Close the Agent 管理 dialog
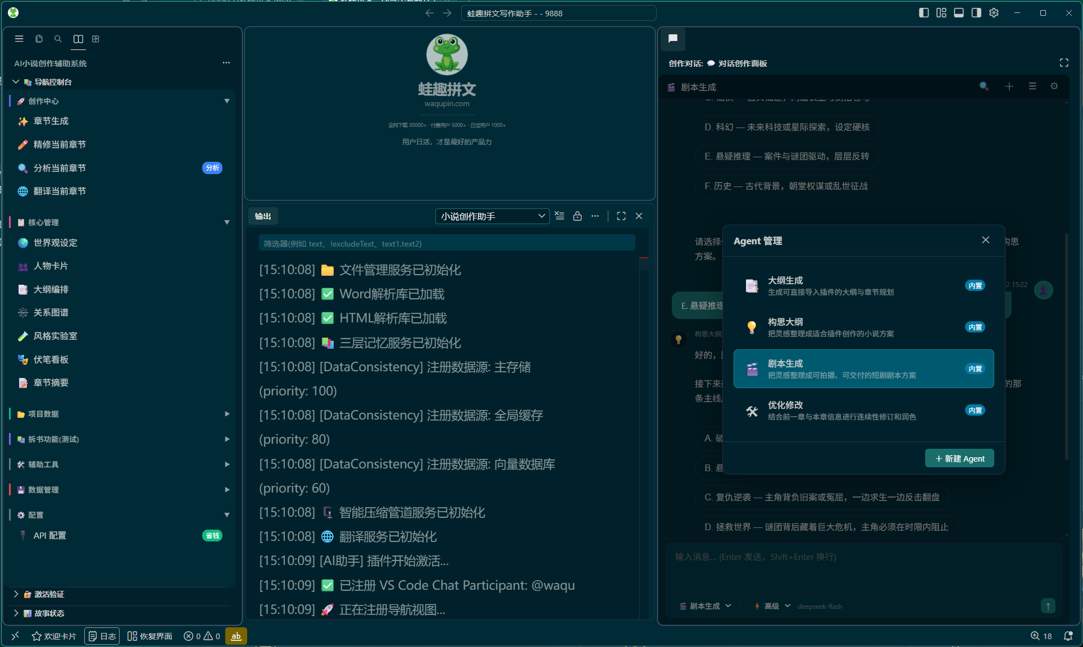 tap(986, 240)
